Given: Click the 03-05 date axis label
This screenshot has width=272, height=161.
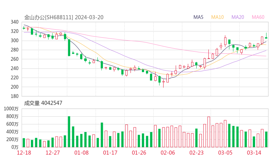Looking at the screenshot, I should click(x=225, y=153).
